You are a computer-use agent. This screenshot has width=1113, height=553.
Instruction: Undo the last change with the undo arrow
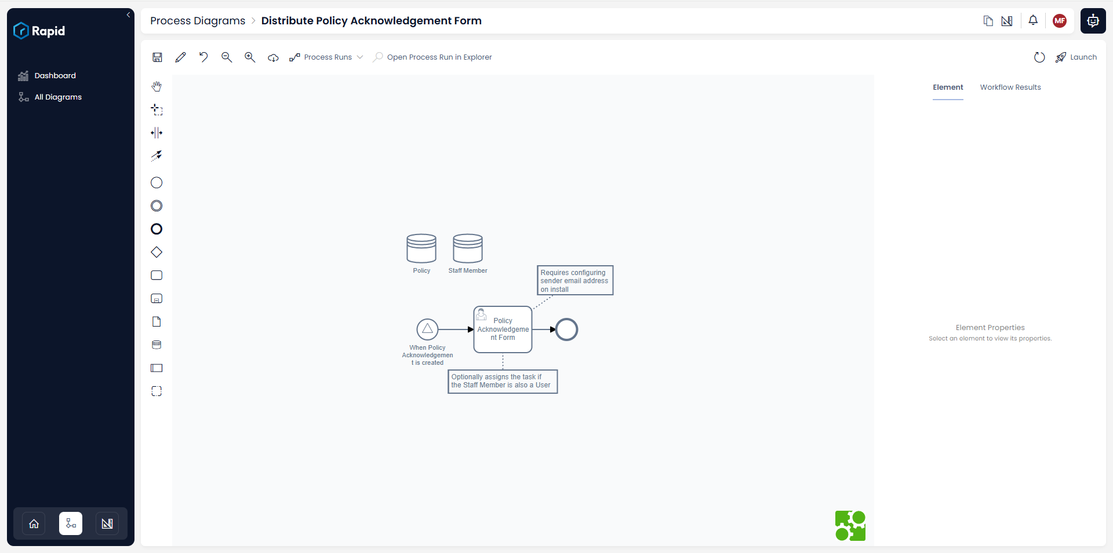coord(203,57)
